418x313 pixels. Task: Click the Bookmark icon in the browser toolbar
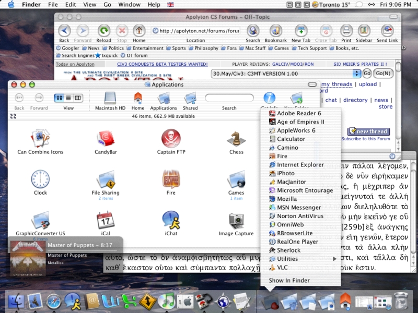point(276,31)
